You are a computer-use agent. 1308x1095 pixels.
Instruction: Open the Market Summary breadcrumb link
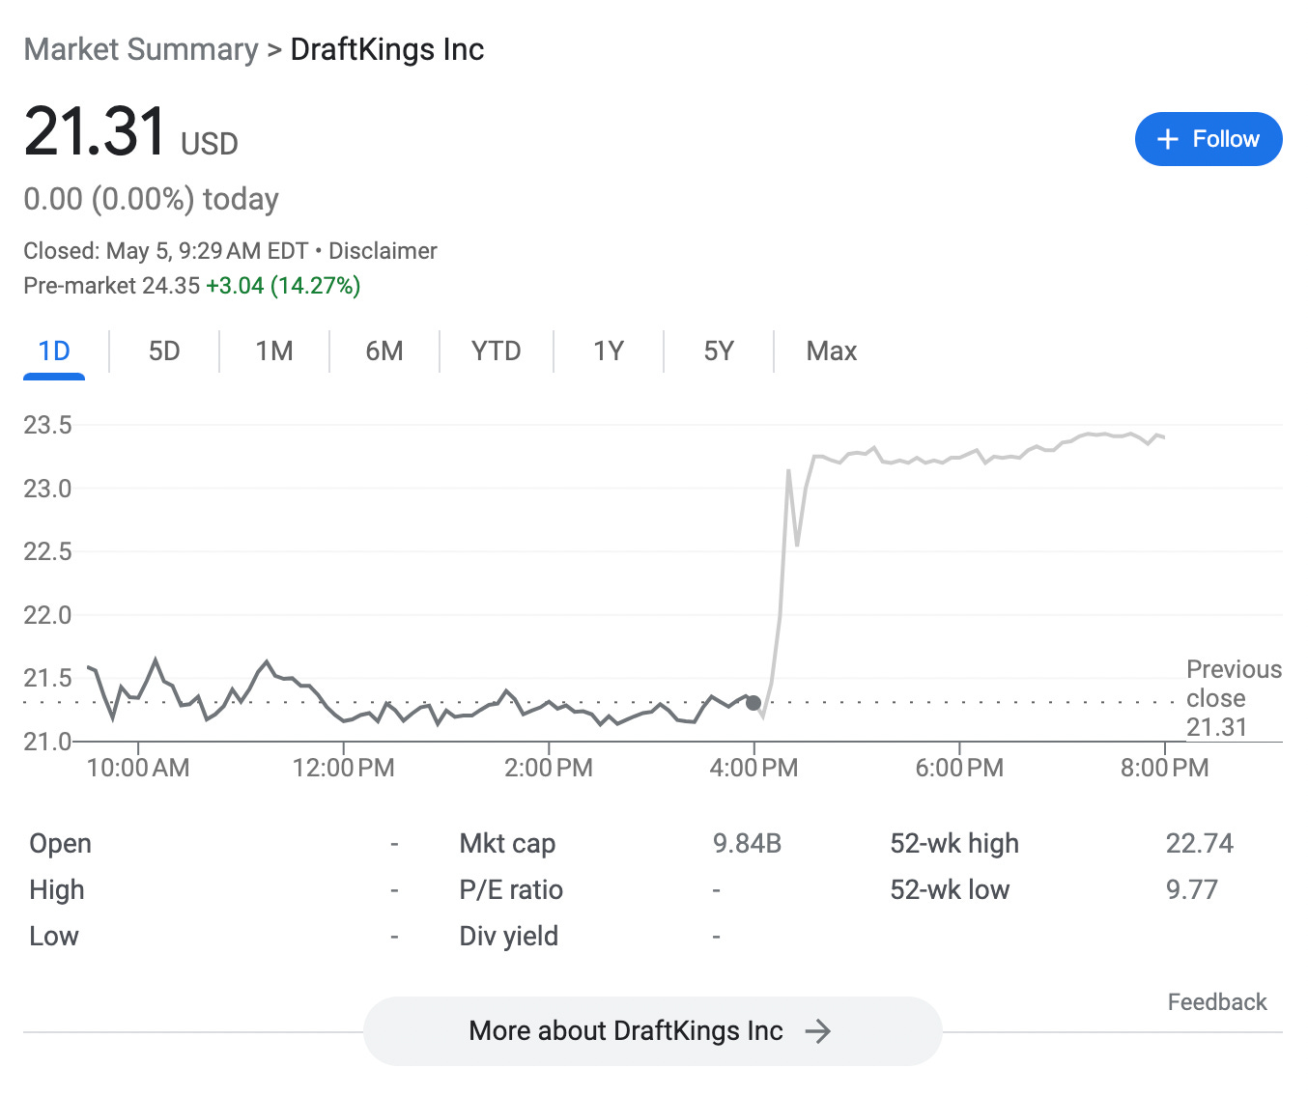(141, 49)
